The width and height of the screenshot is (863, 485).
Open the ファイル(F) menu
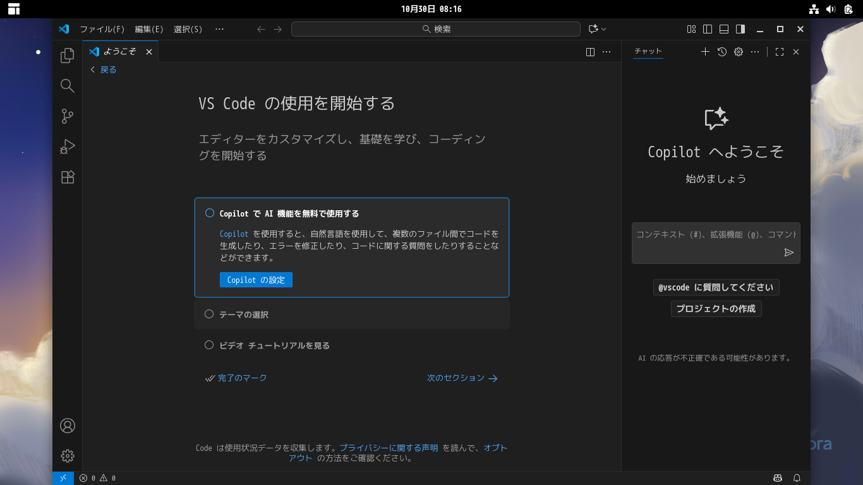click(102, 29)
